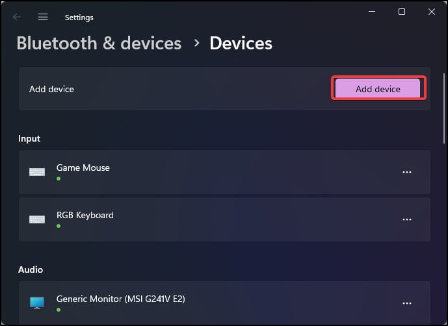Minimize the Settings window

pyautogui.click(x=373, y=12)
